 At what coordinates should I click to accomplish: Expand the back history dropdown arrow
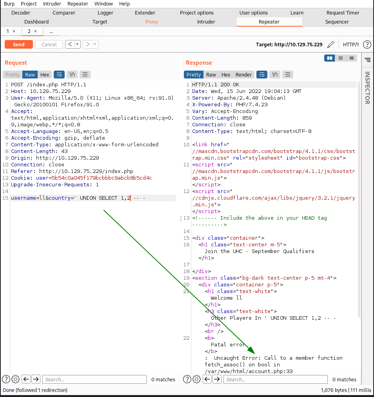point(77,44)
